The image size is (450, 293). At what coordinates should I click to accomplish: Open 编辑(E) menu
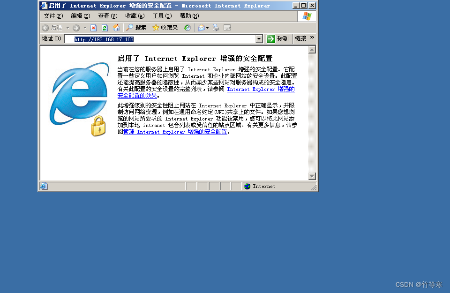point(81,16)
